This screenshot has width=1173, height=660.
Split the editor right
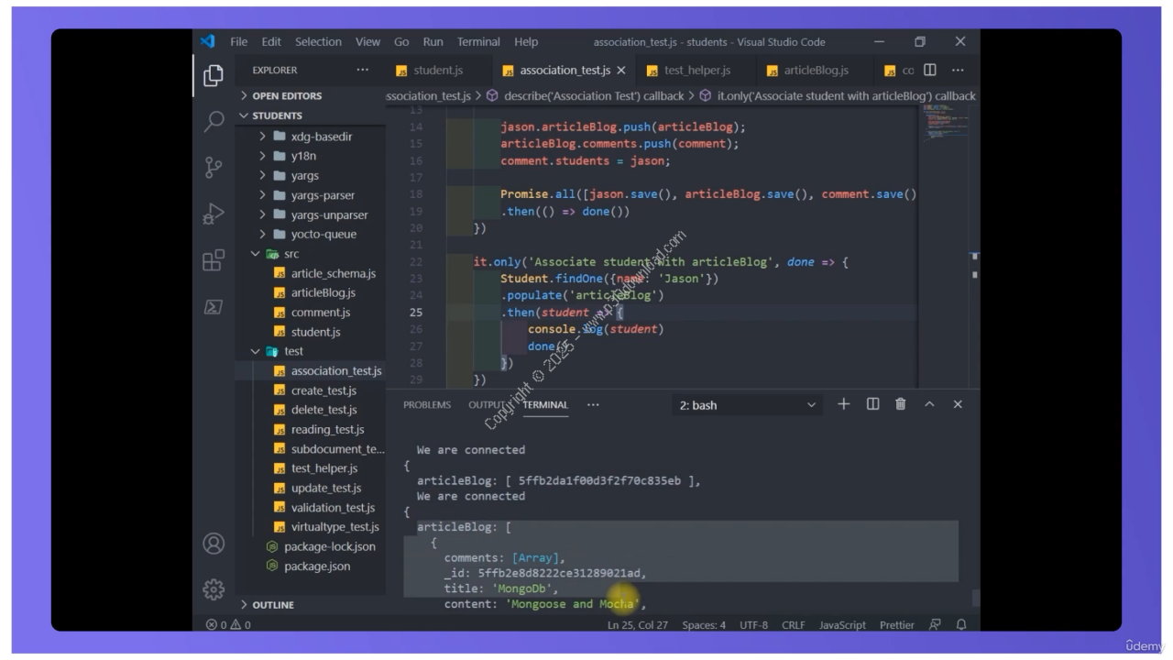(930, 70)
